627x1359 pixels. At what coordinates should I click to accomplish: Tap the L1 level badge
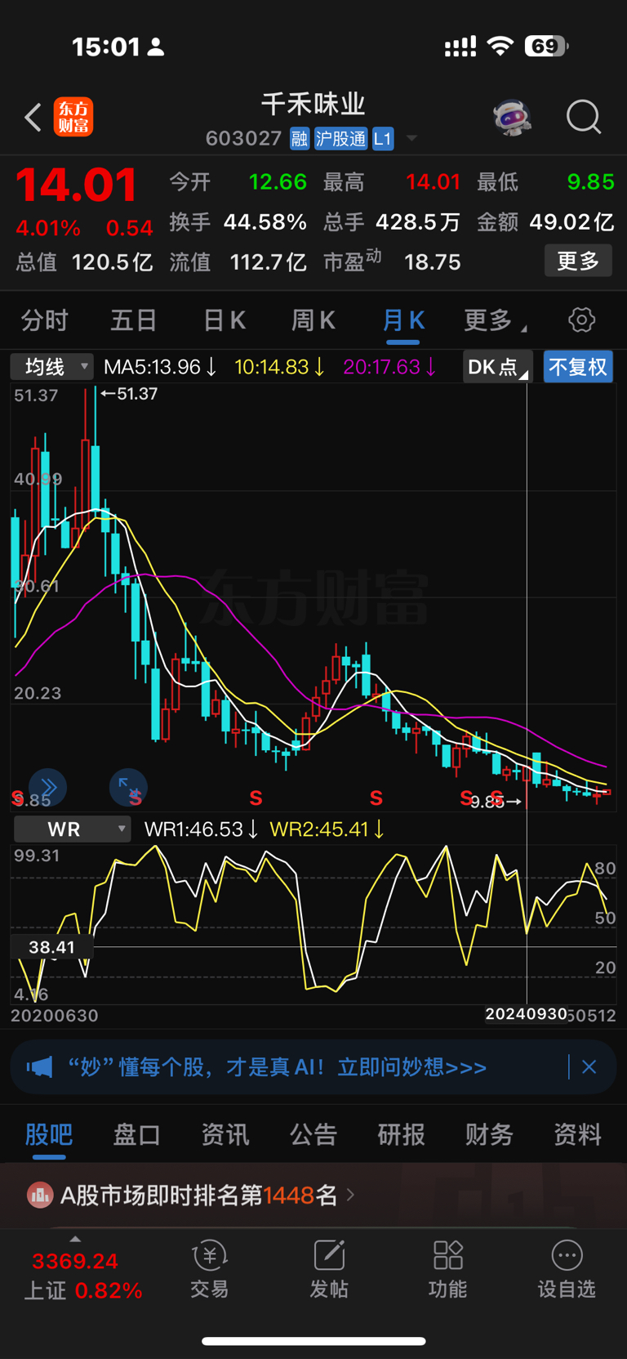tap(383, 139)
